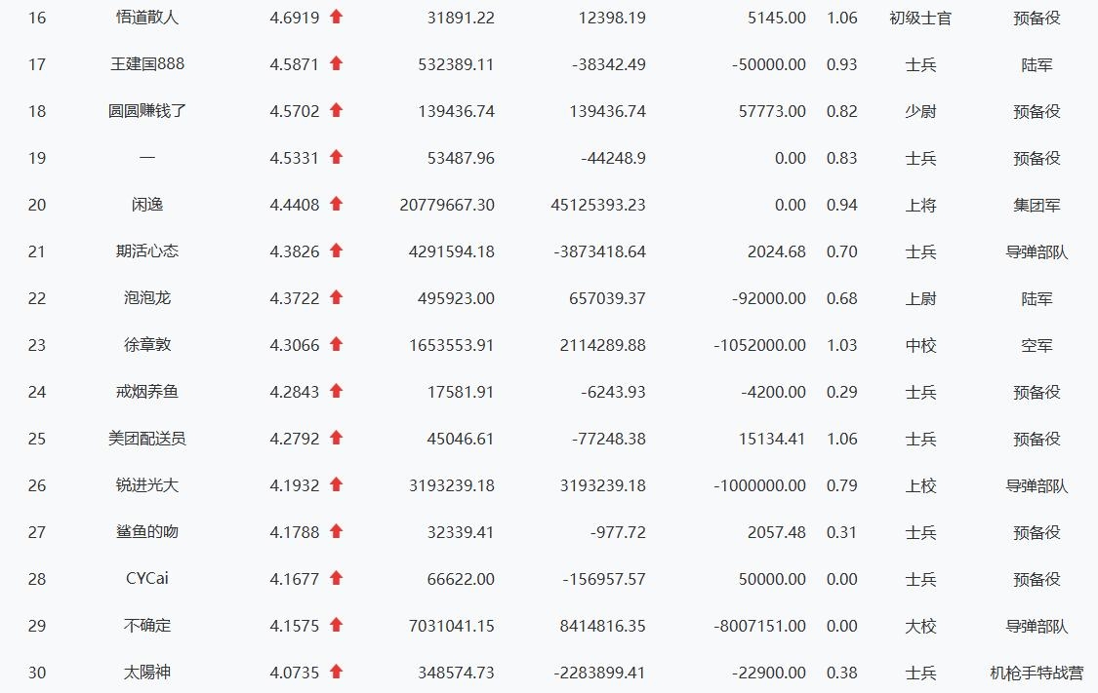Click red up arrow in row 16

[336, 17]
